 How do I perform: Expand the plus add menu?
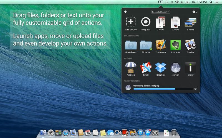(x=126, y=12)
